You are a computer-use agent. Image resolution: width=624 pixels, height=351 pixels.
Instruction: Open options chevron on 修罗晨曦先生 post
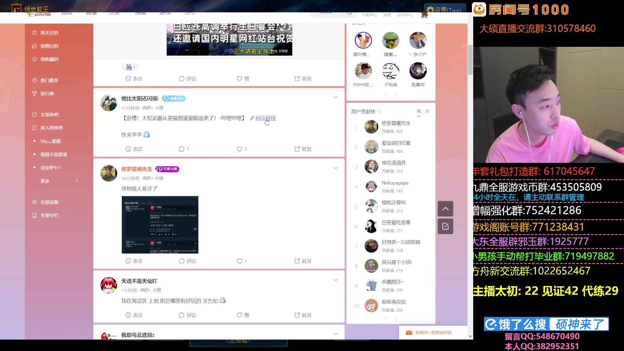(x=336, y=168)
